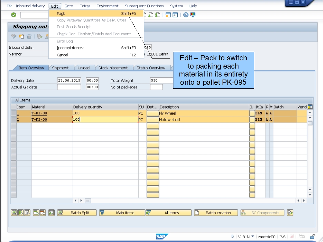Open the Help documentation icon in the toolbar
The image size is (323, 242).
click(186, 15)
